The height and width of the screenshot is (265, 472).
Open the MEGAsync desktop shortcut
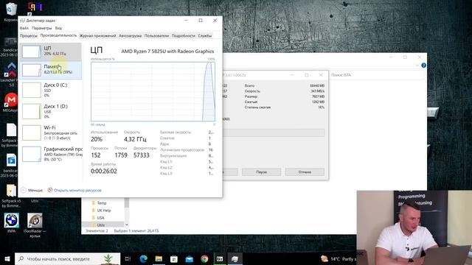(11, 103)
